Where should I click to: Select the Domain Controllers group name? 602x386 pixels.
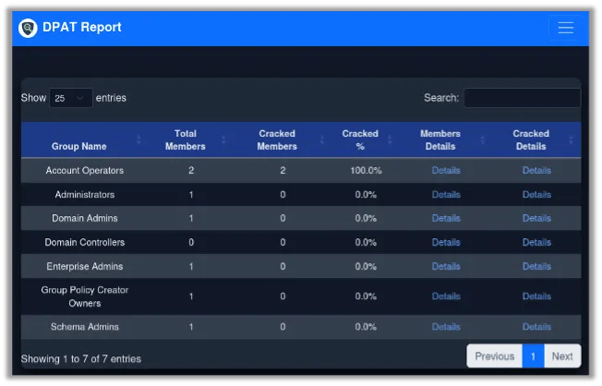[84, 242]
